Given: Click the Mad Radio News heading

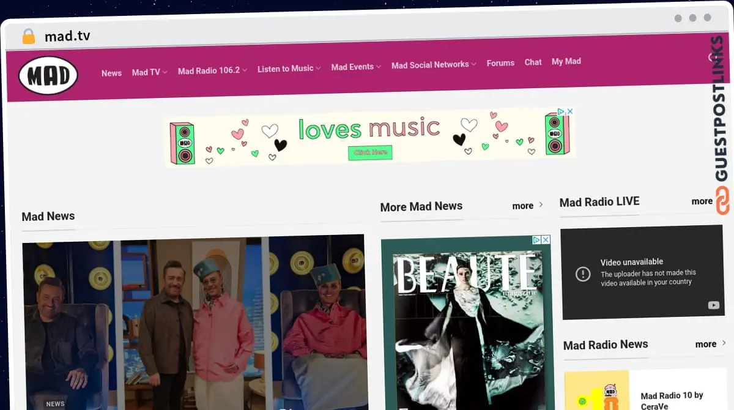Looking at the screenshot, I should point(606,345).
